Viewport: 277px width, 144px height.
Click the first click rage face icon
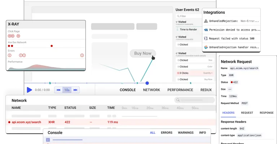[x=9, y=36]
